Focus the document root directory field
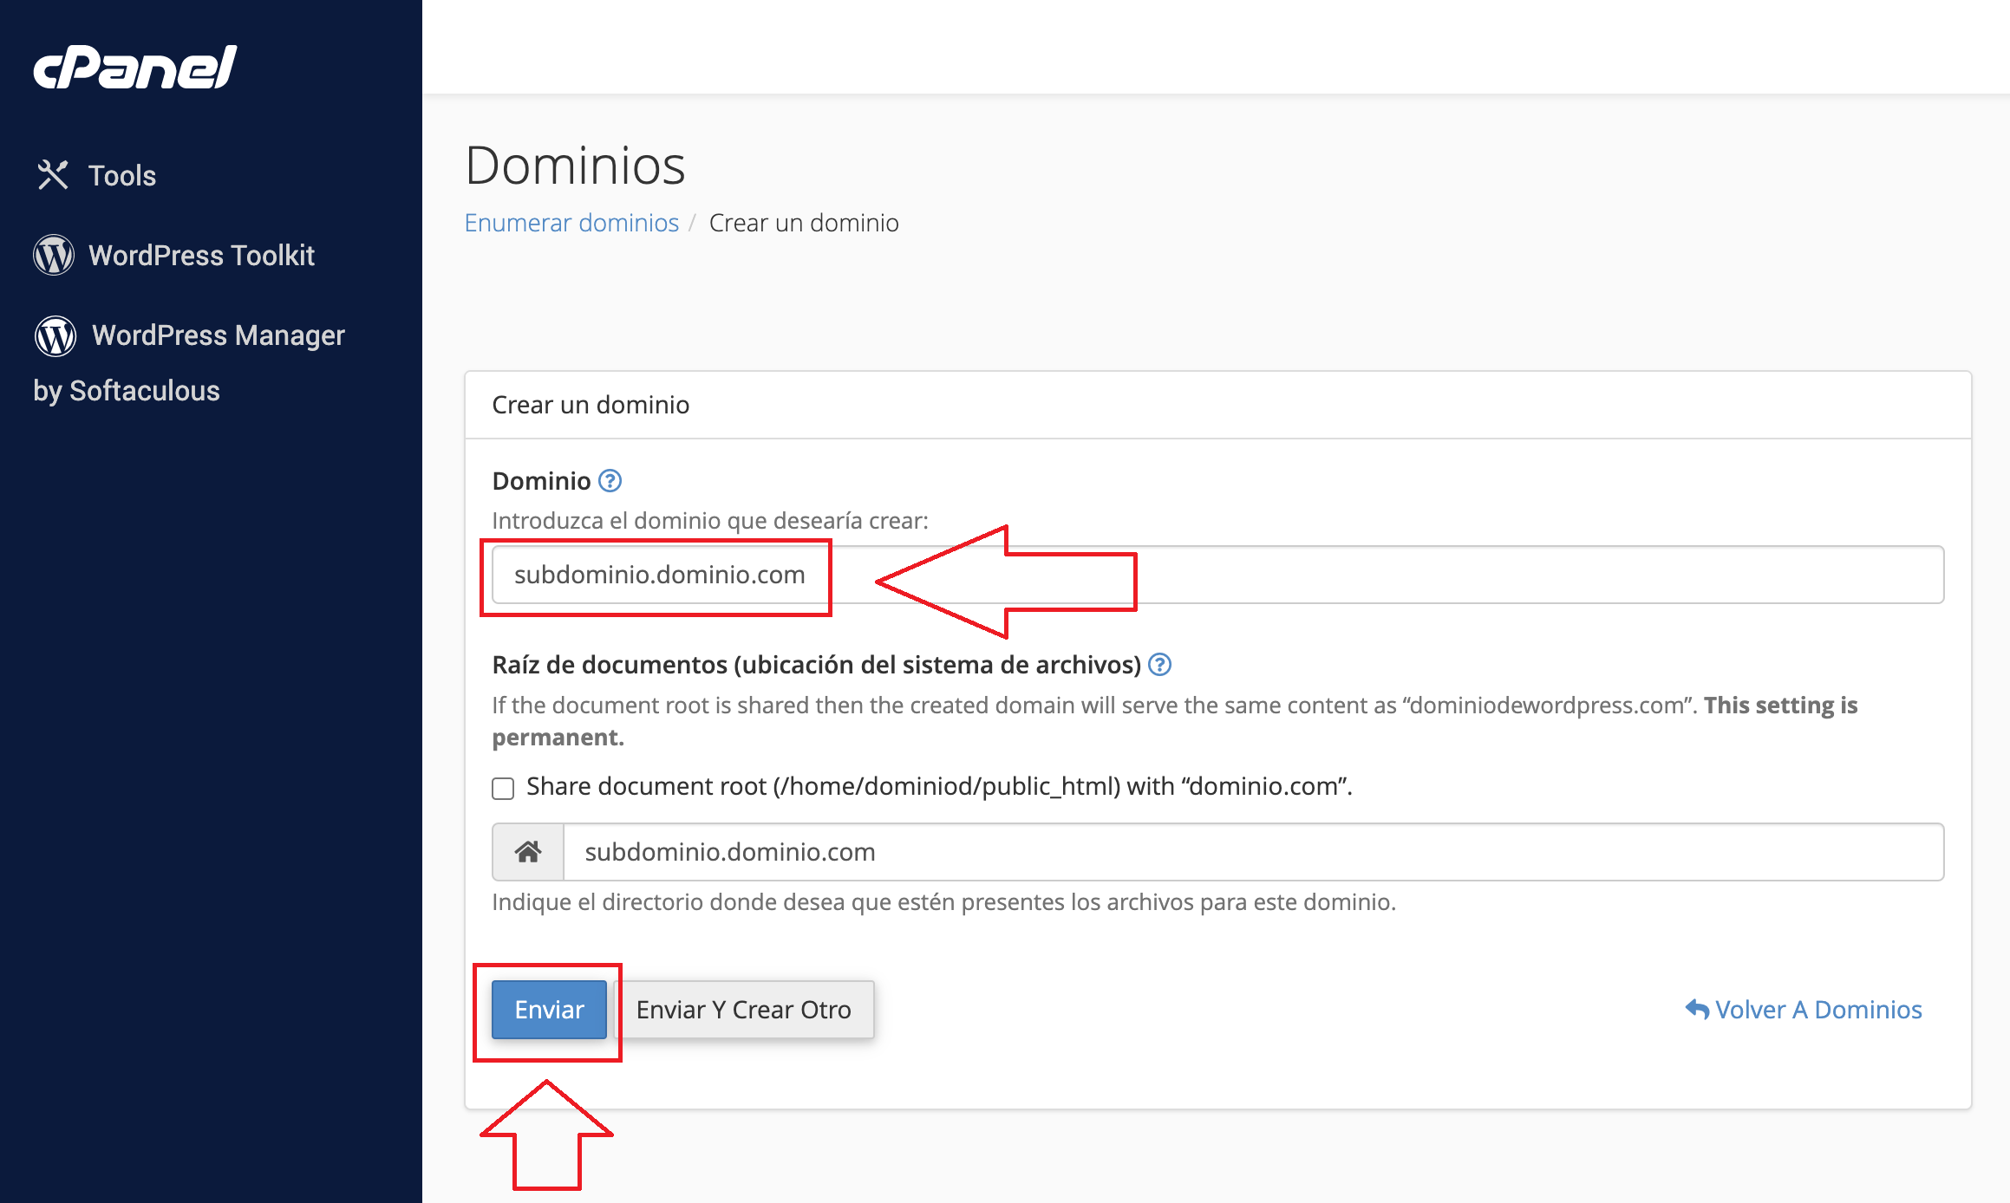The width and height of the screenshot is (2010, 1203). [x=1252, y=852]
